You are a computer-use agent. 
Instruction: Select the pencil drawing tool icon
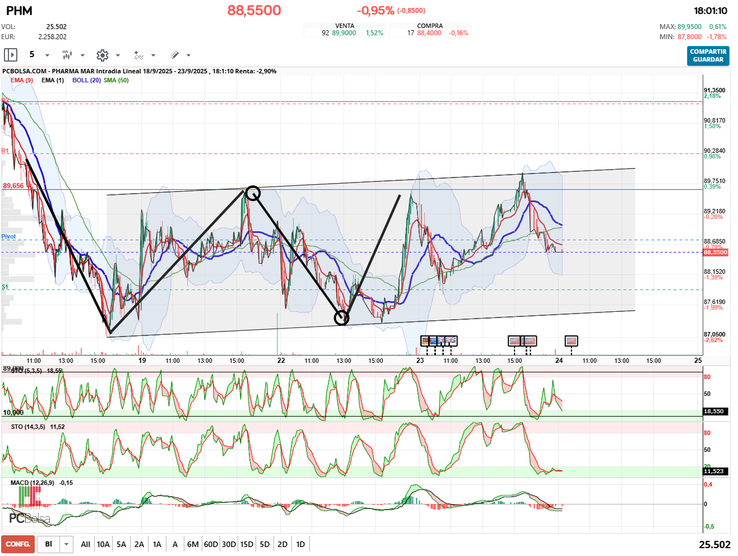(x=174, y=55)
